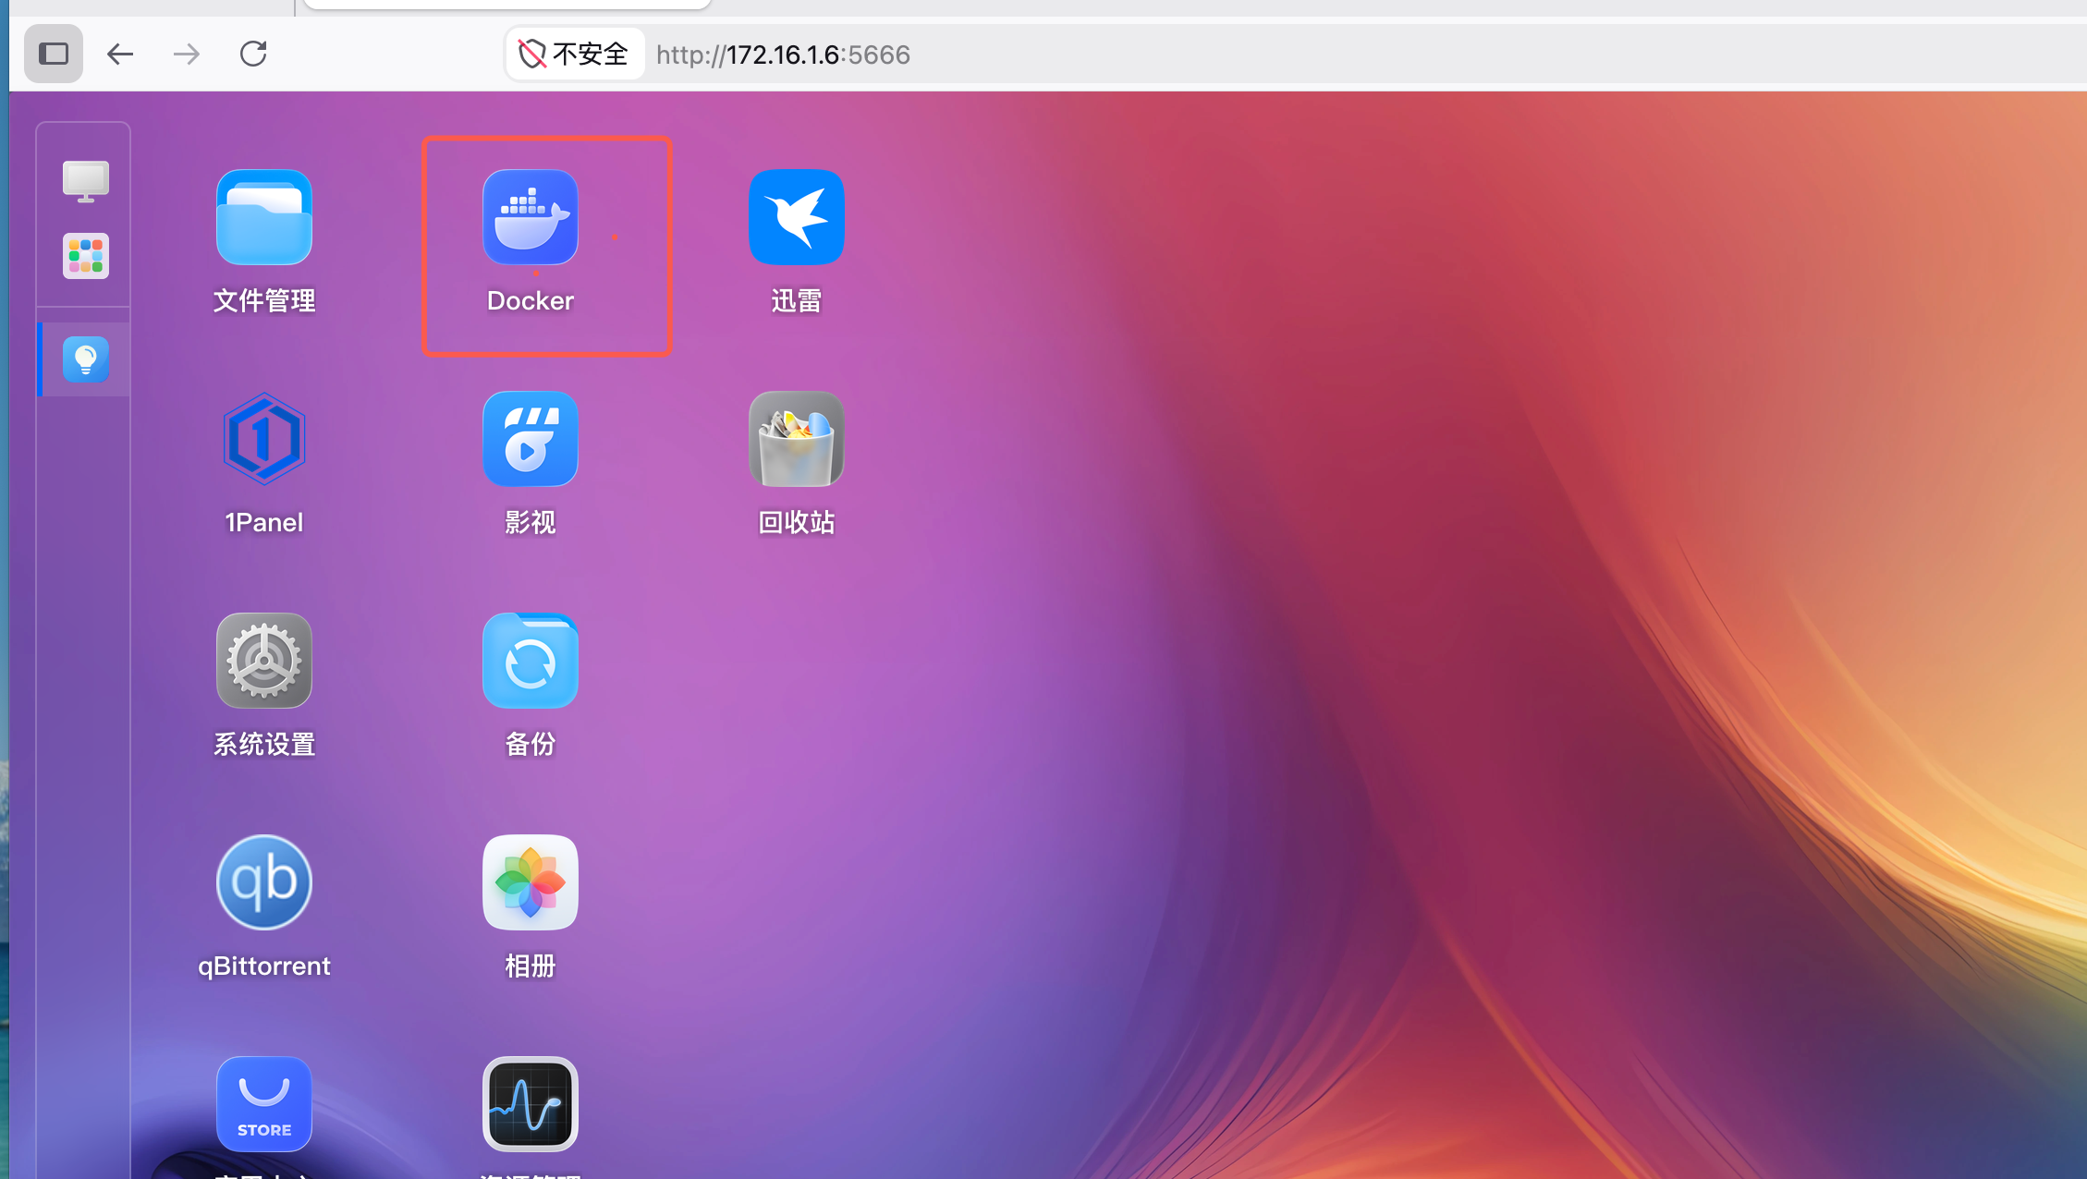Click the 系统设置 label text

[264, 745]
